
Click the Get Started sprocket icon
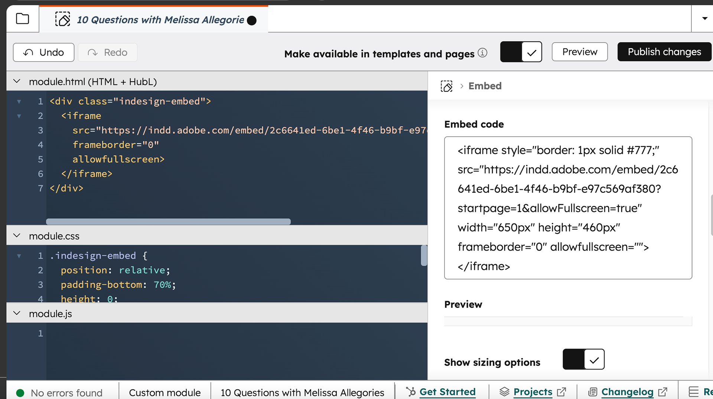pyautogui.click(x=411, y=392)
